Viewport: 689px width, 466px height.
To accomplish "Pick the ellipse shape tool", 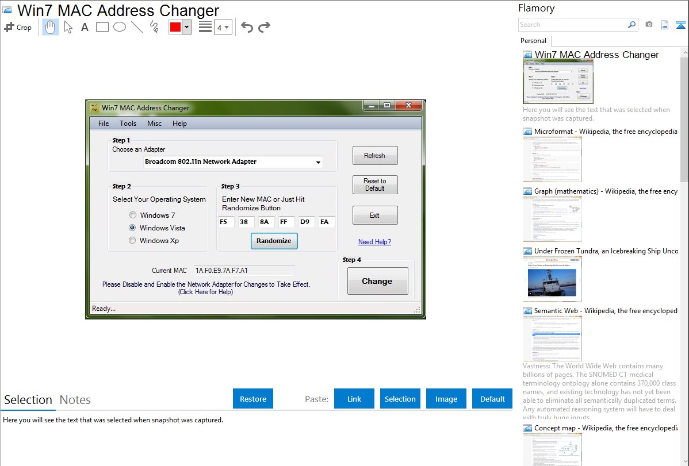I will tap(120, 27).
